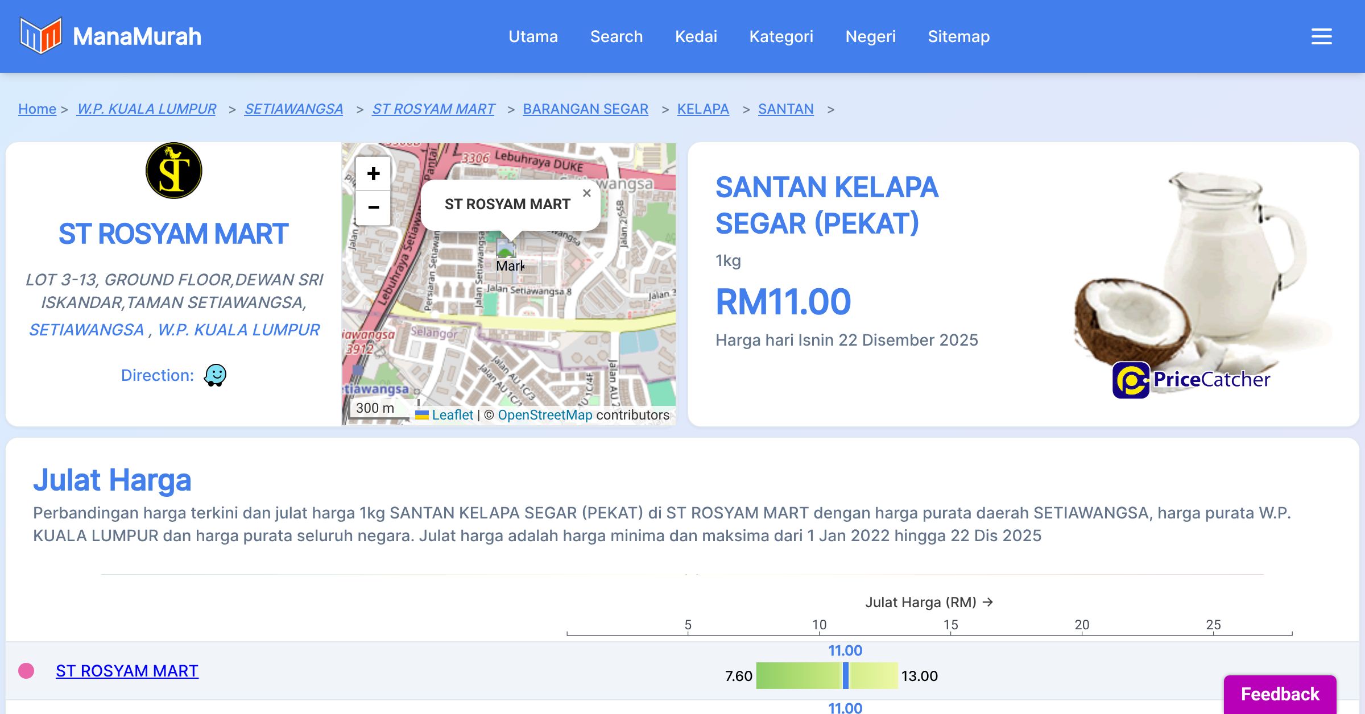Open the hamburger menu

[x=1321, y=36]
